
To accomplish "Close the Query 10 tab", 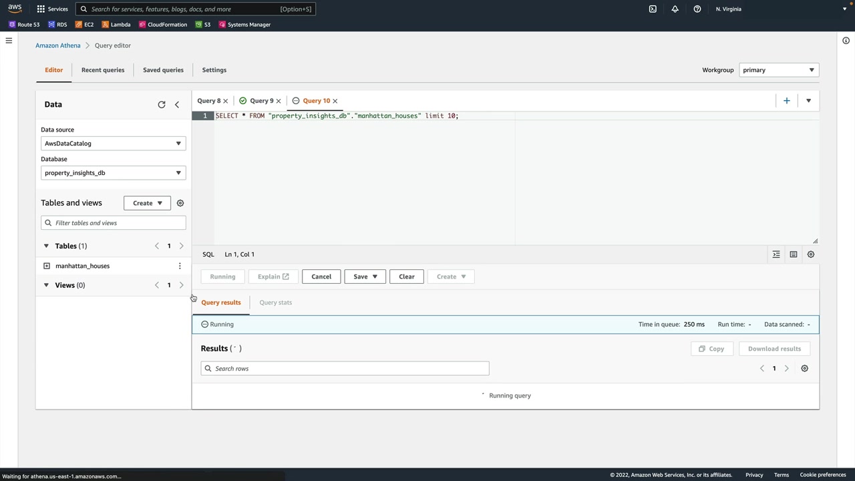I will (x=335, y=101).
